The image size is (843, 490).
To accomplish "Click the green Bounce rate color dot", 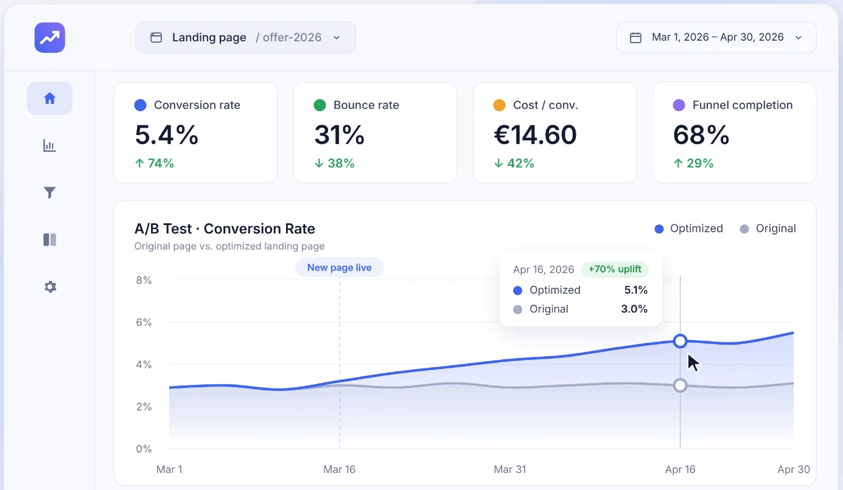I will pos(320,105).
